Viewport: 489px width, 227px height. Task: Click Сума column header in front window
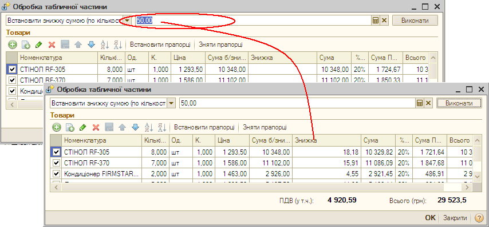(x=378, y=141)
